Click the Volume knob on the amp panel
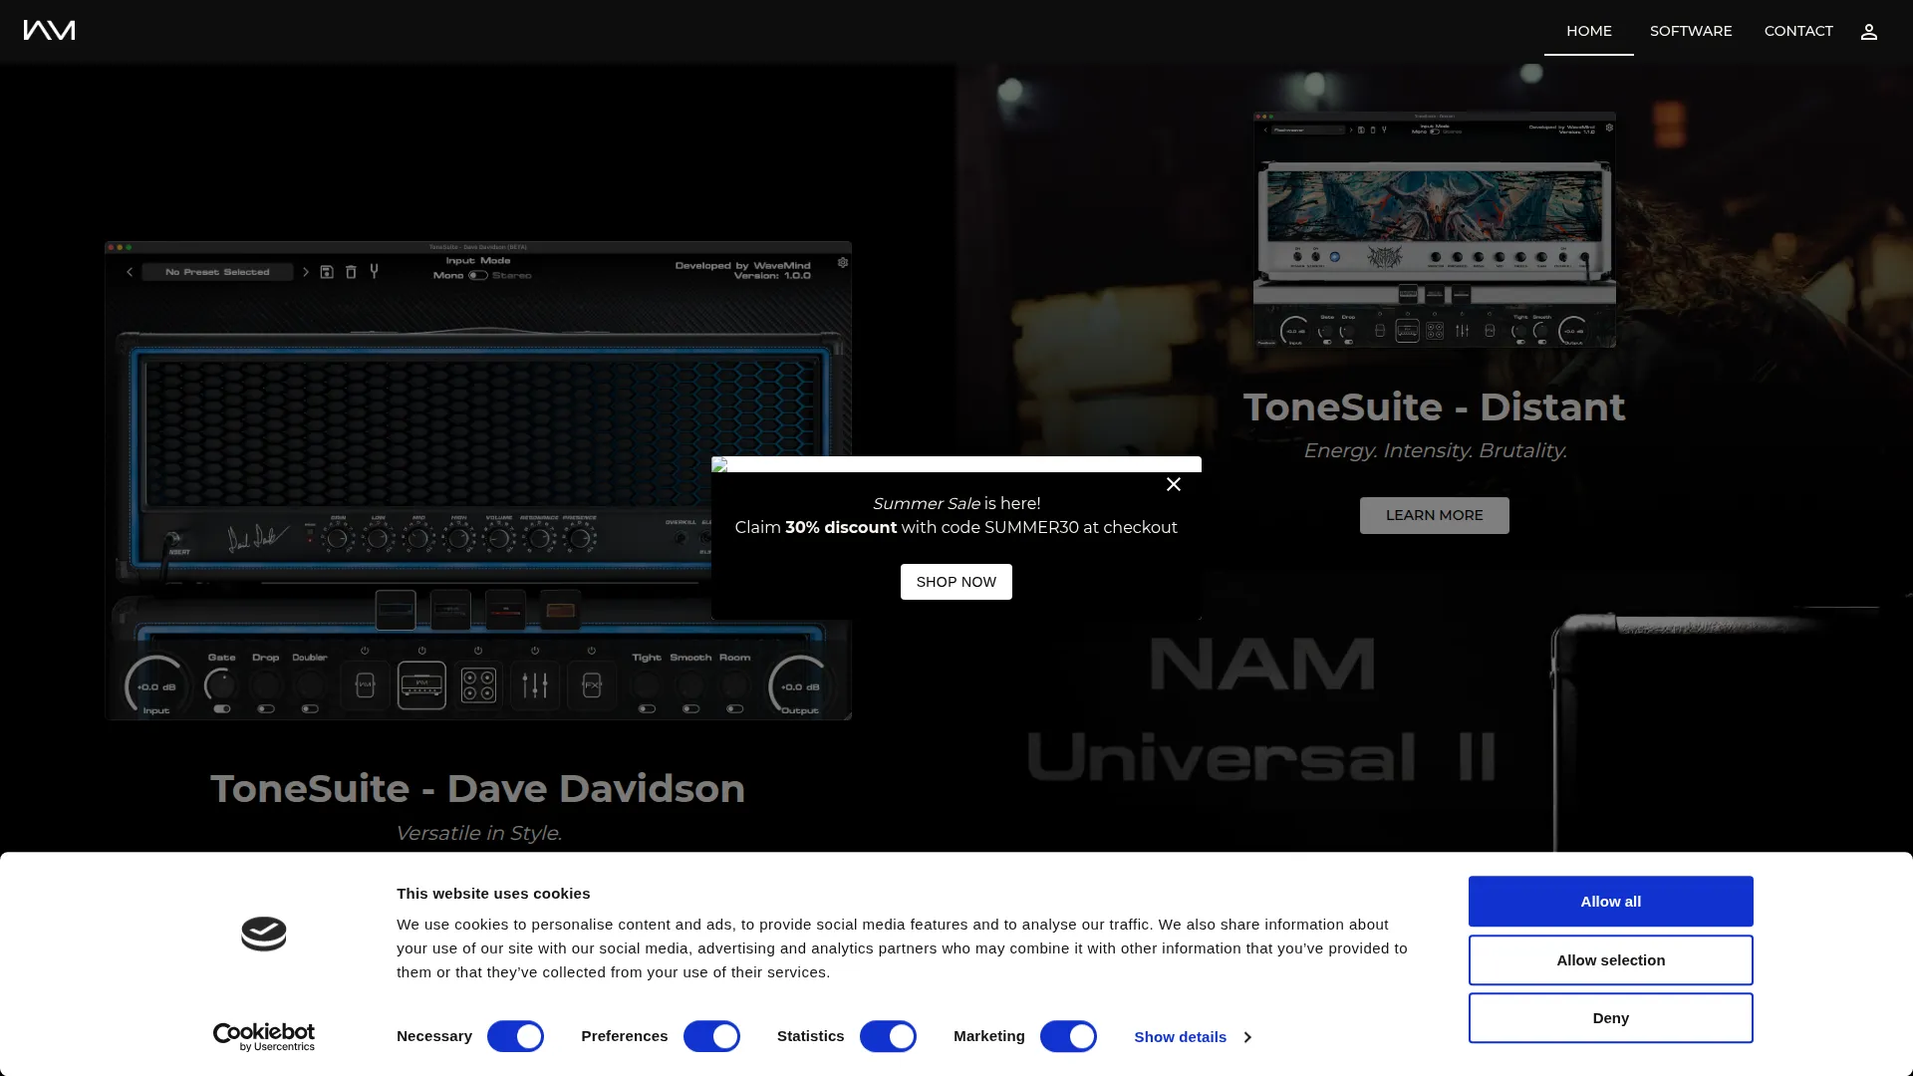 pyautogui.click(x=498, y=539)
